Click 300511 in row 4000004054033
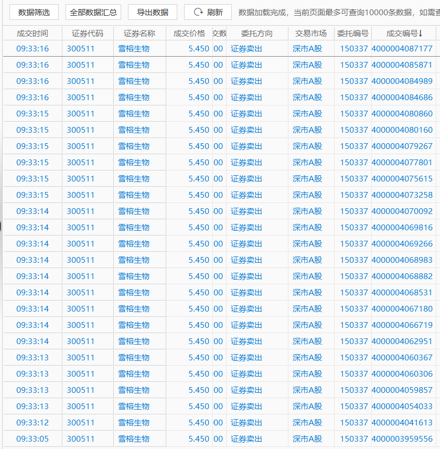Screen dimensions: 440x449 click(80, 407)
